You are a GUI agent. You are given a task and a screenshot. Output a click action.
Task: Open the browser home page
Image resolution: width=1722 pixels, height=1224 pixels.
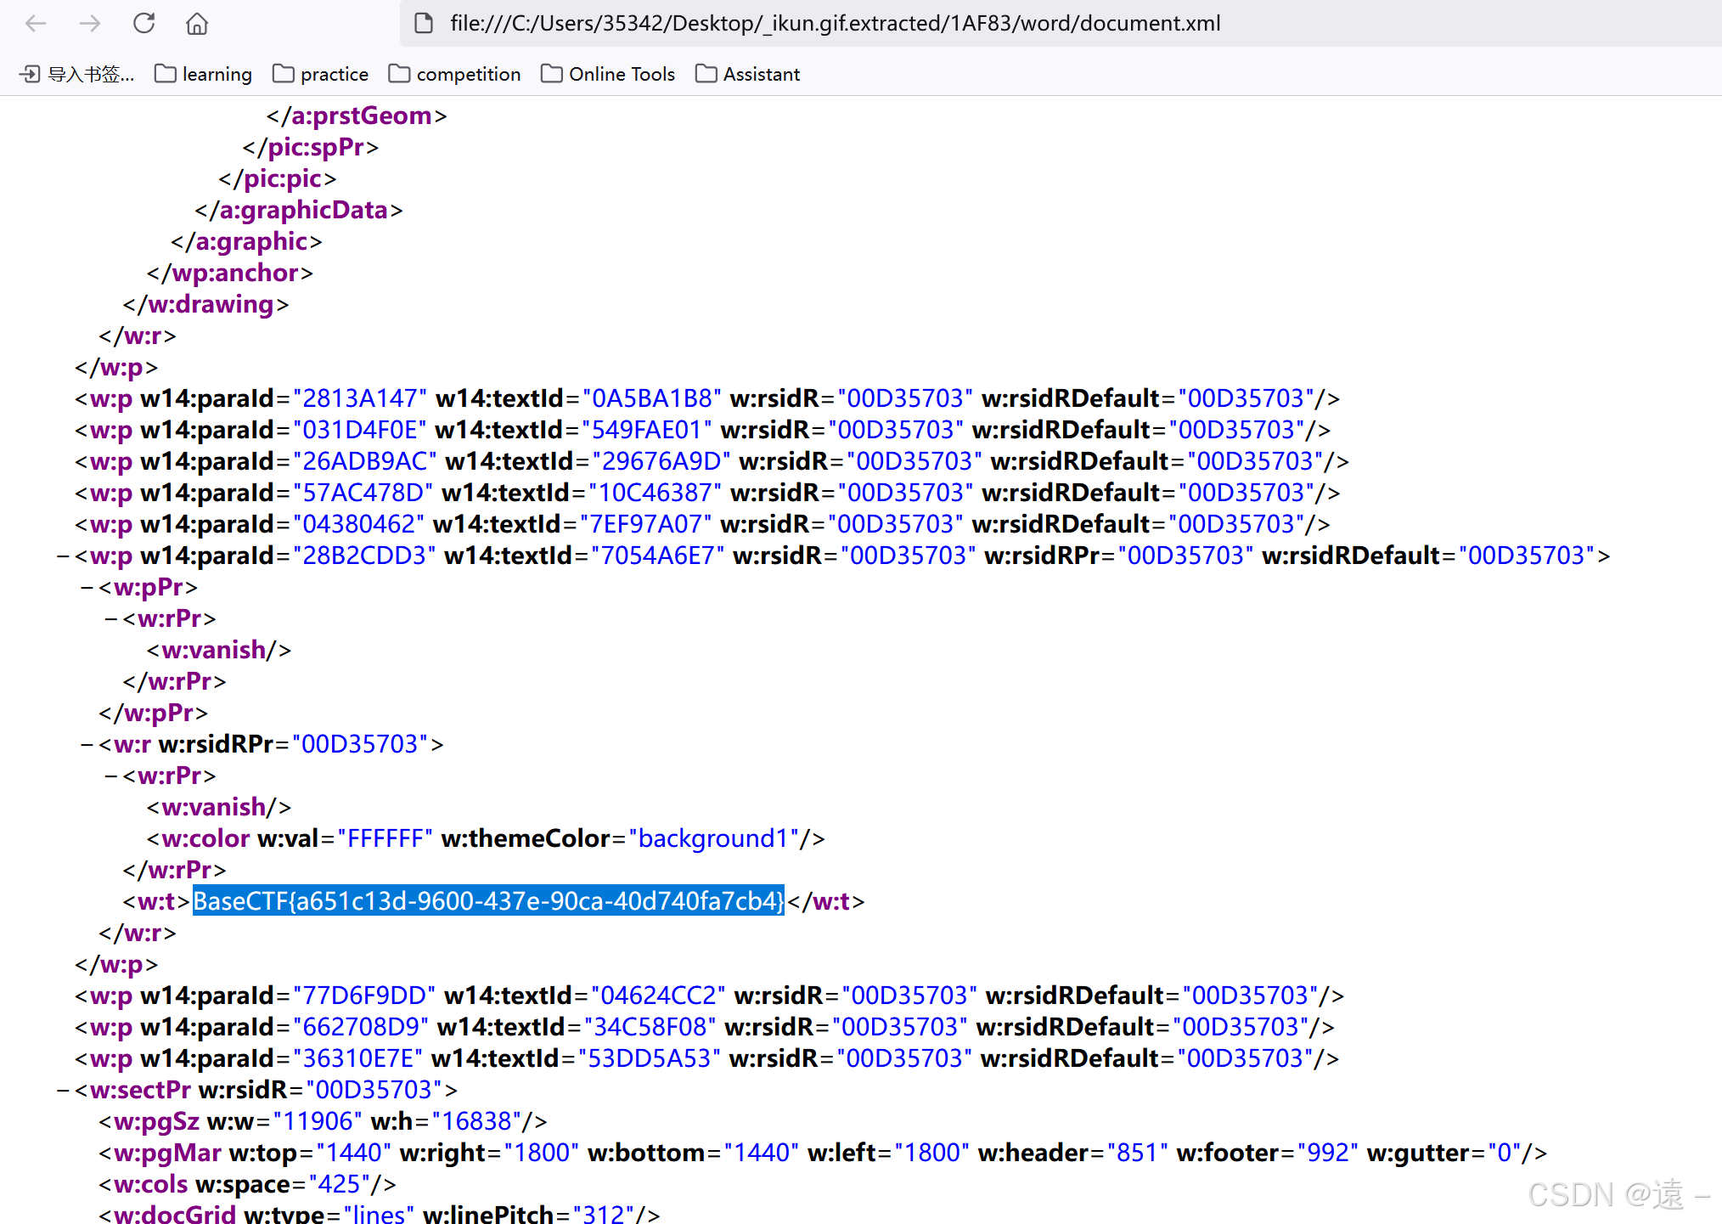[196, 24]
